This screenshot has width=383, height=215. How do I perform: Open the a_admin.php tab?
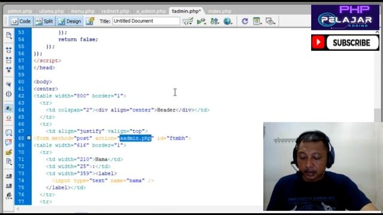click(x=151, y=11)
